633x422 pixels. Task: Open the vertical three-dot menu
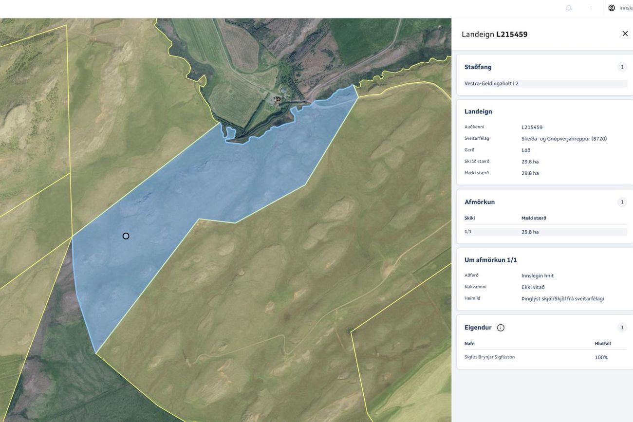click(591, 8)
